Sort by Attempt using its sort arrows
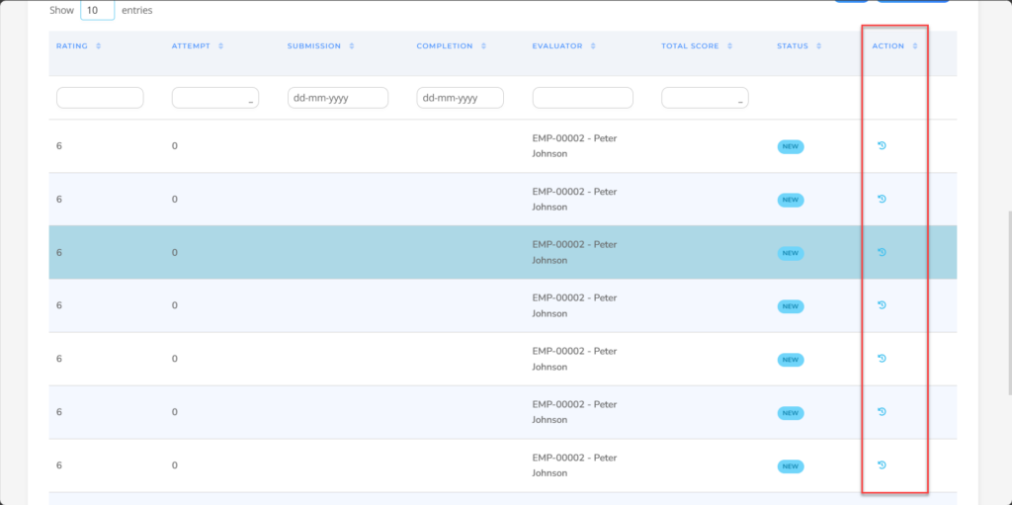The width and height of the screenshot is (1012, 505). tap(220, 45)
